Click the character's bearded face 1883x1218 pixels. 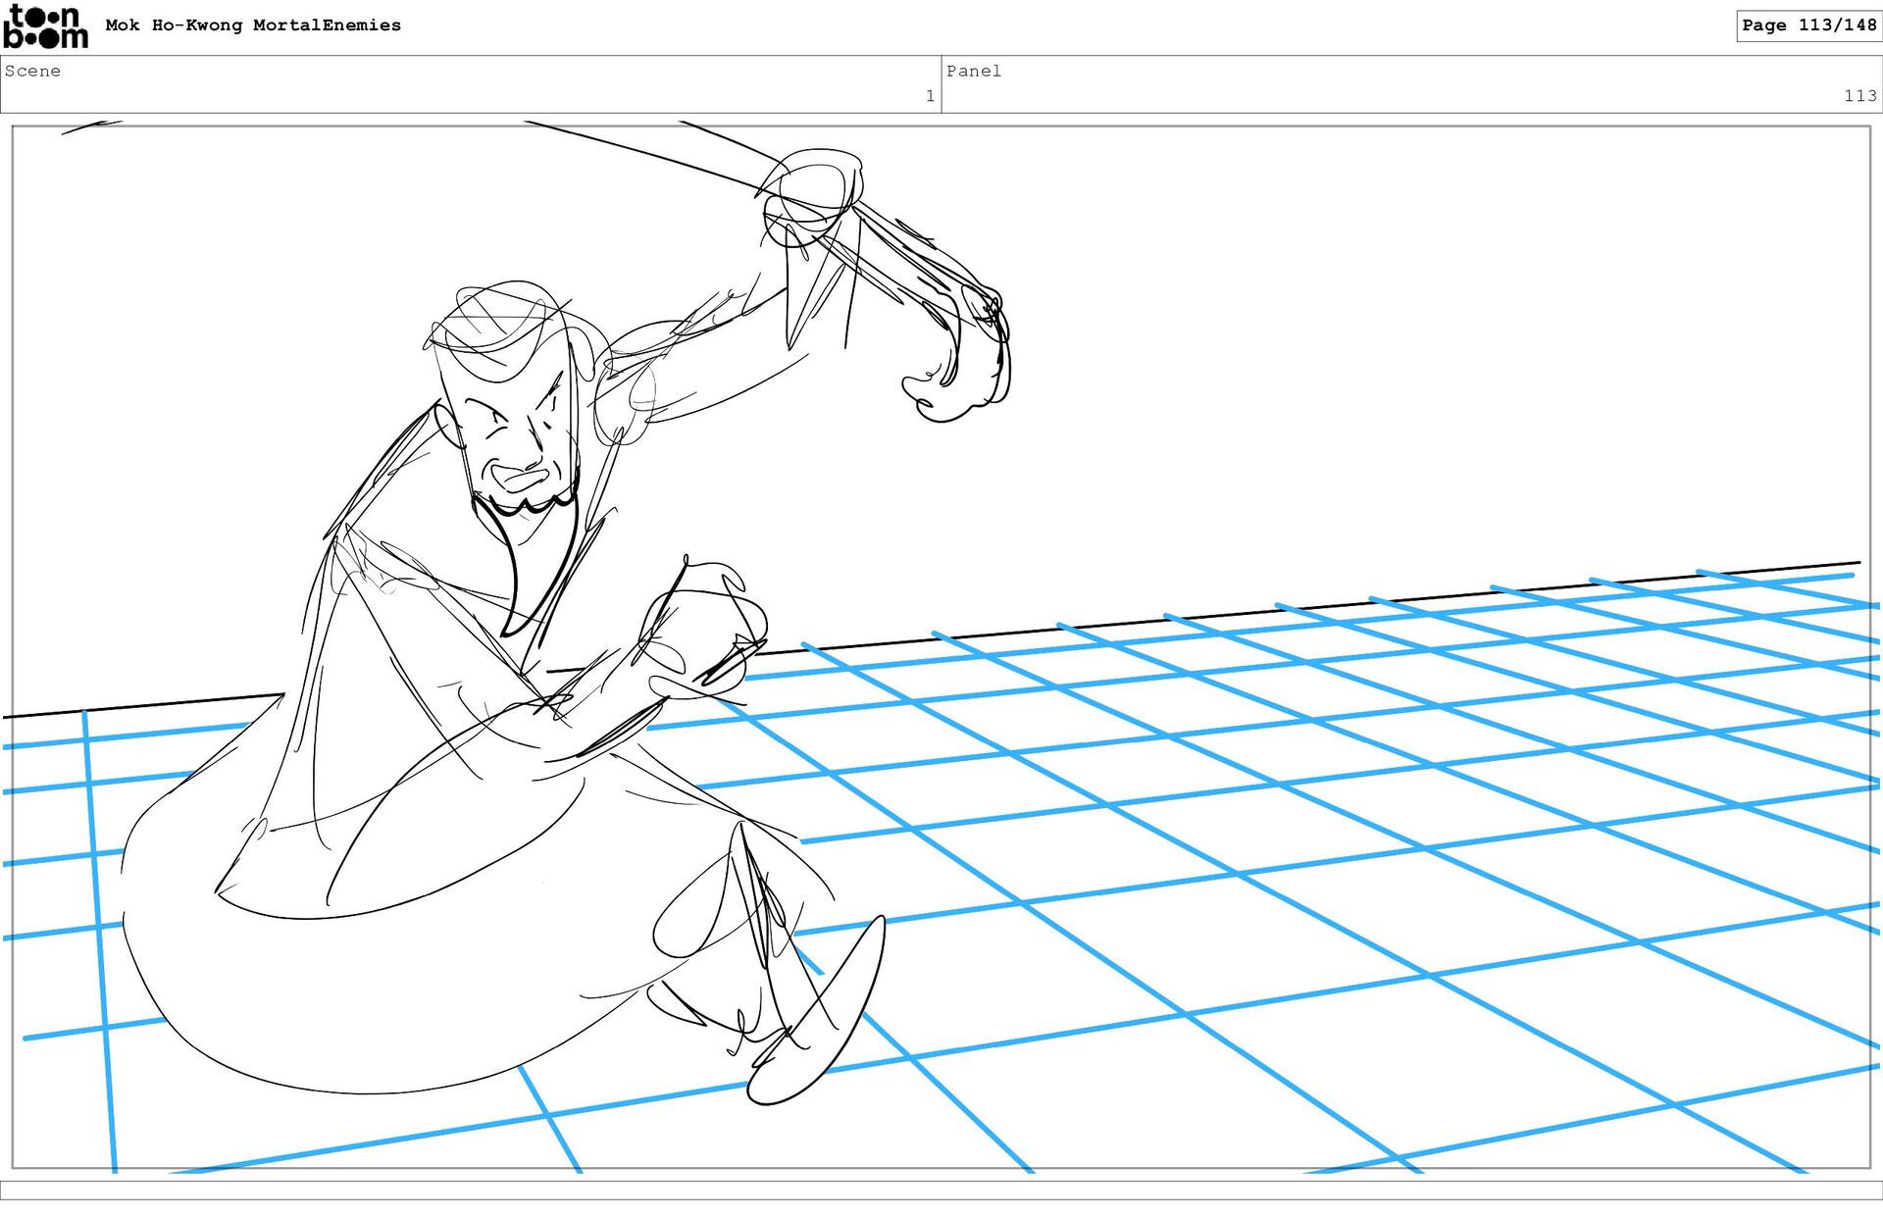517,441
